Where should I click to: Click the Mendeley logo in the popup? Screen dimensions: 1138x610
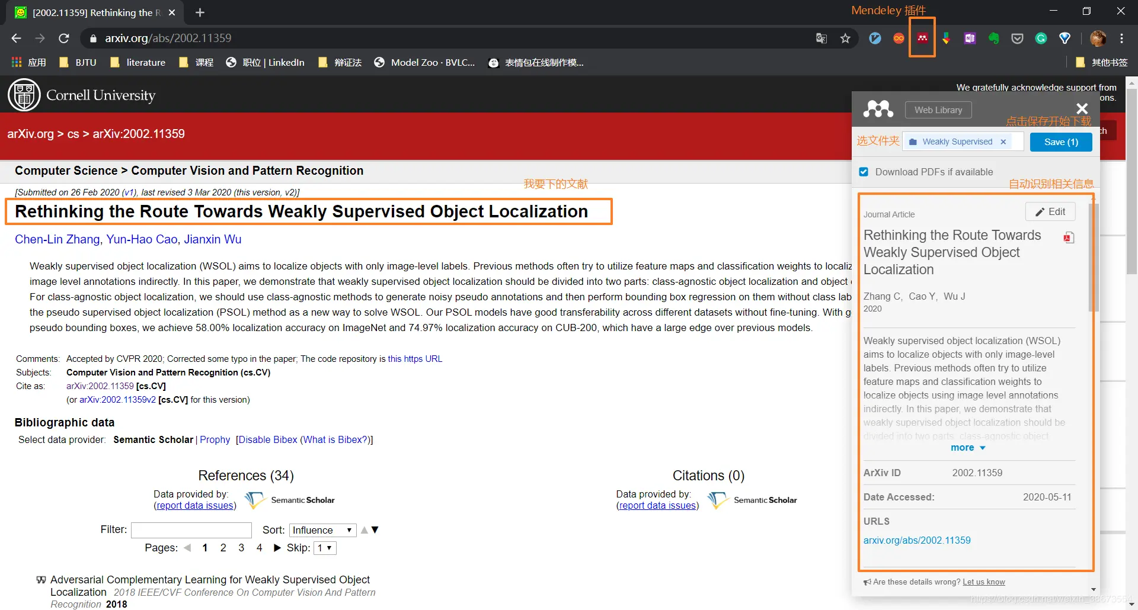tap(878, 109)
